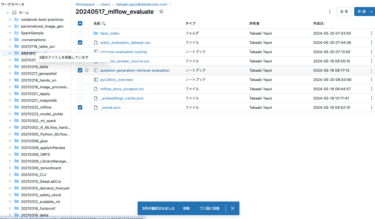Click the home icon next to ホーム
This screenshot has height=219, width=375.
pyautogui.click(x=13, y=12)
